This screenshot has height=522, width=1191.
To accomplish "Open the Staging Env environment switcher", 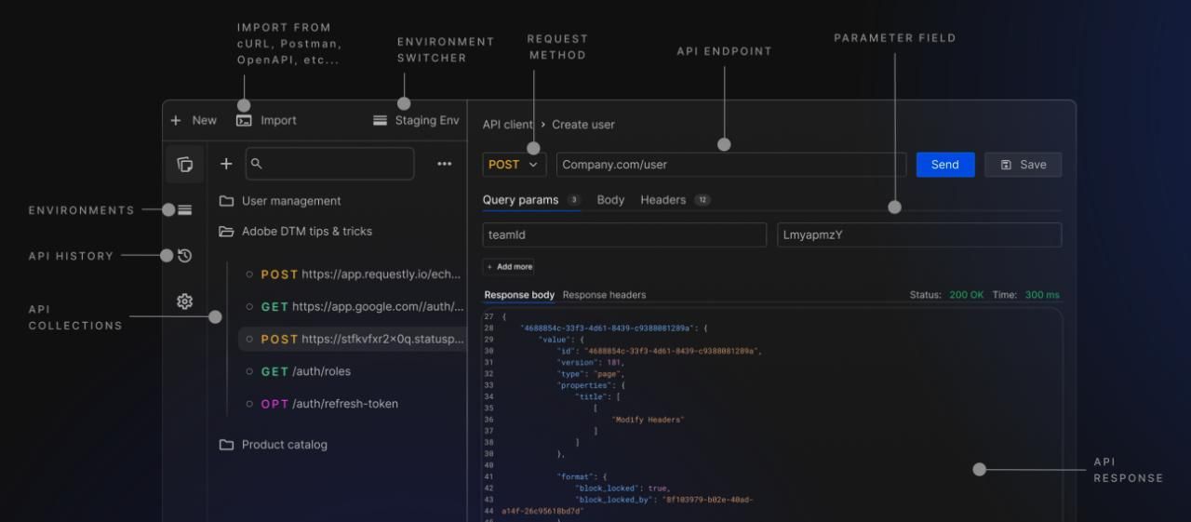I will click(416, 120).
